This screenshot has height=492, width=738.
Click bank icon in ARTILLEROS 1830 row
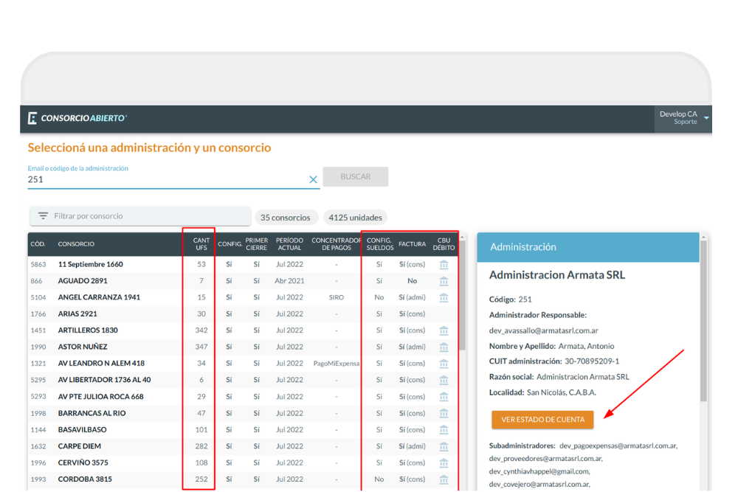coord(444,330)
